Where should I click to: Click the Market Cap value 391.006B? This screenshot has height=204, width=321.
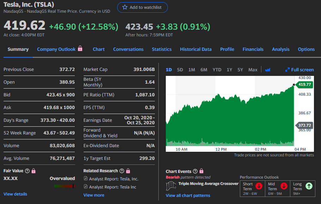[x=144, y=70]
